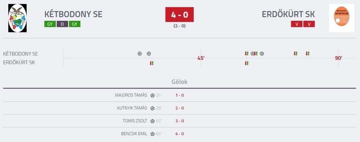Click the ball icon beside Kutnyik Tamás
360x142 pixels.
152,108
